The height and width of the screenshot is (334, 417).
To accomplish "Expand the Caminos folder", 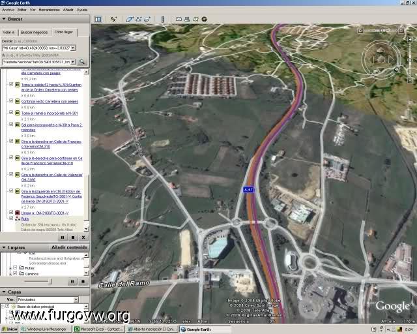I will pos(10,274).
